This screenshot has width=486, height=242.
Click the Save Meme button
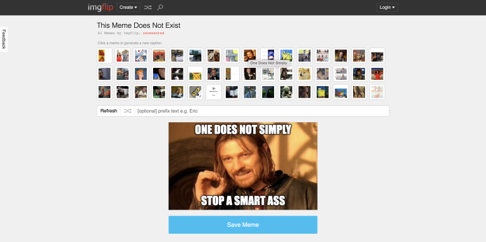coord(243,225)
